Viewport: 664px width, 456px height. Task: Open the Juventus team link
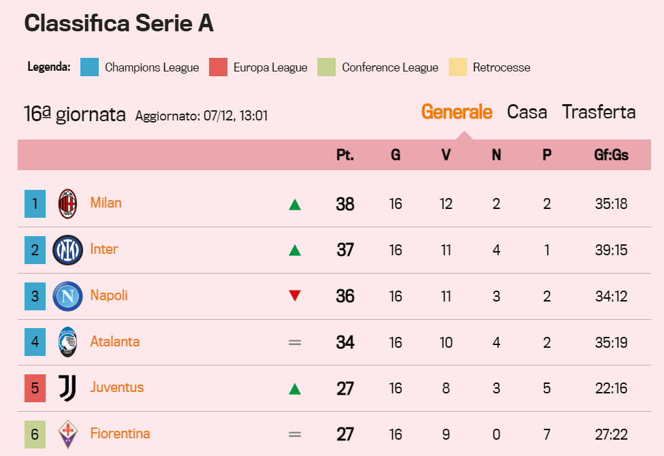click(x=117, y=387)
